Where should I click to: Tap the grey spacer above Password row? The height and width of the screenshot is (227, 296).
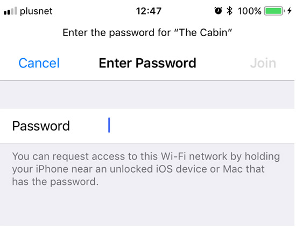coord(147,94)
